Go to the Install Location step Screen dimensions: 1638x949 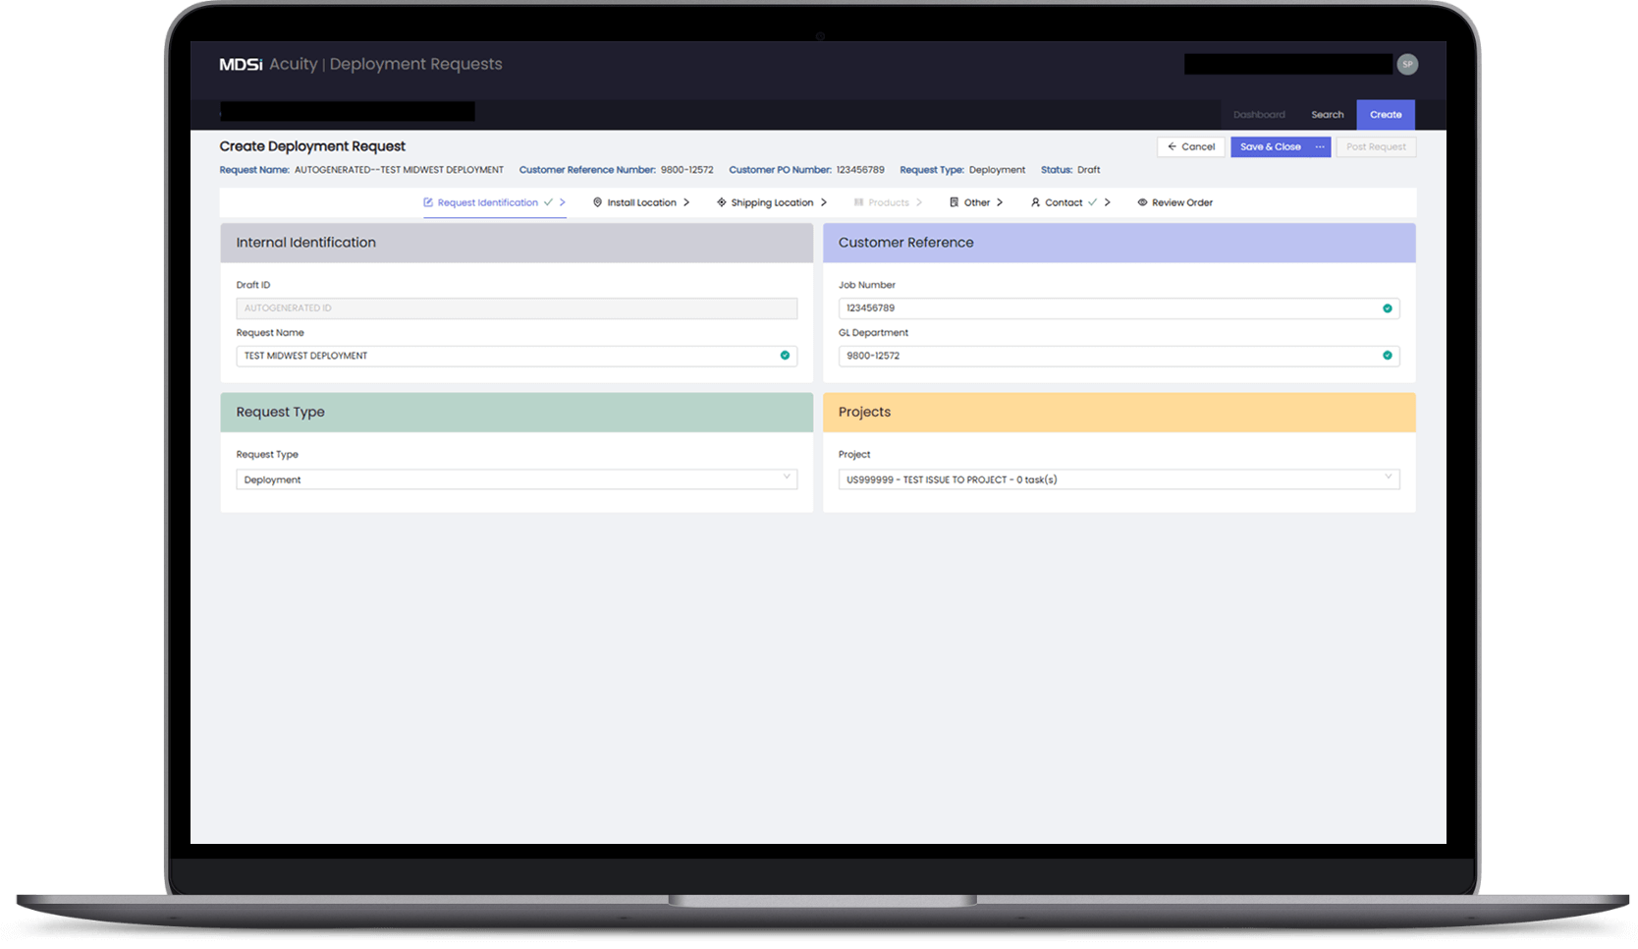(x=641, y=202)
